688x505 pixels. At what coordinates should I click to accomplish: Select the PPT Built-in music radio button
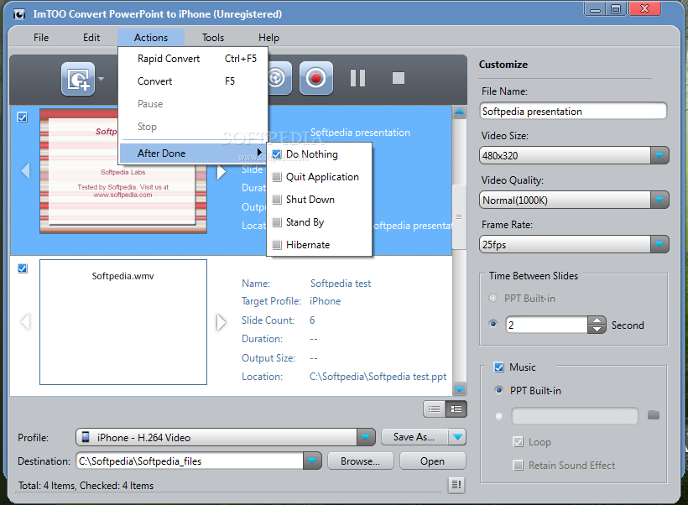coord(499,390)
